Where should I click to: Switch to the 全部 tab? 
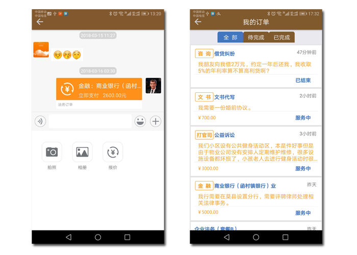tap(230, 37)
